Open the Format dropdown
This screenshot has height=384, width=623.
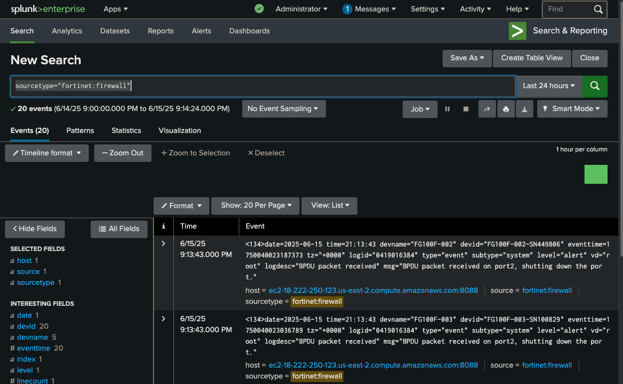[x=182, y=205]
